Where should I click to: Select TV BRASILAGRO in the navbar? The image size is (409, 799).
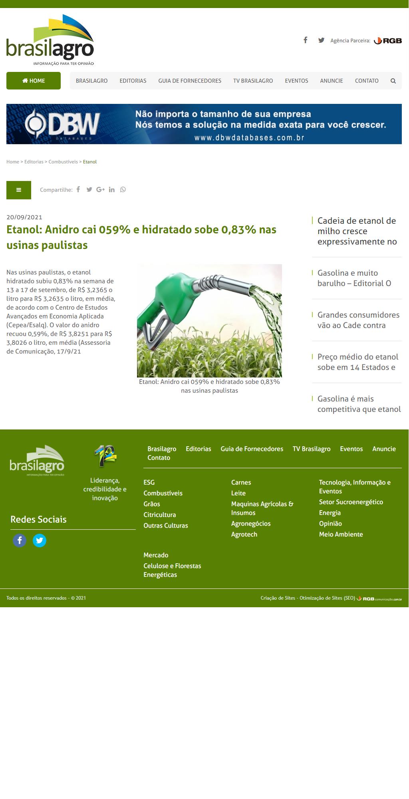click(253, 81)
